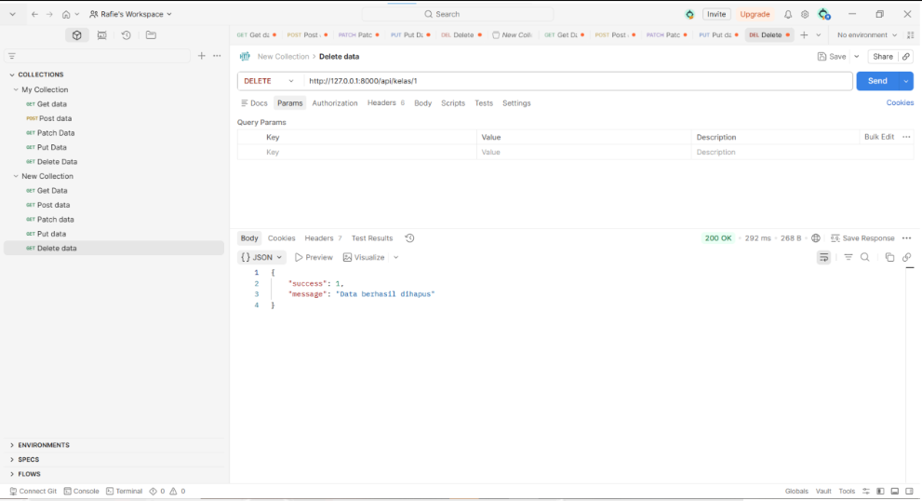Viewport: 922px width, 501px height.
Task: Expand the FLOWS section
Action: [12, 474]
